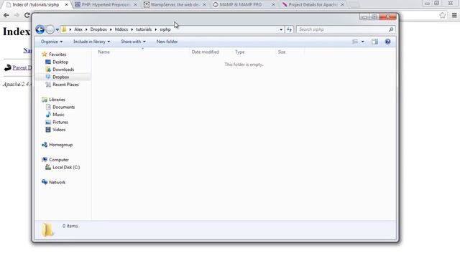Open the view options dropdown arrow
The width and height of the screenshot is (460, 258).
(362, 42)
